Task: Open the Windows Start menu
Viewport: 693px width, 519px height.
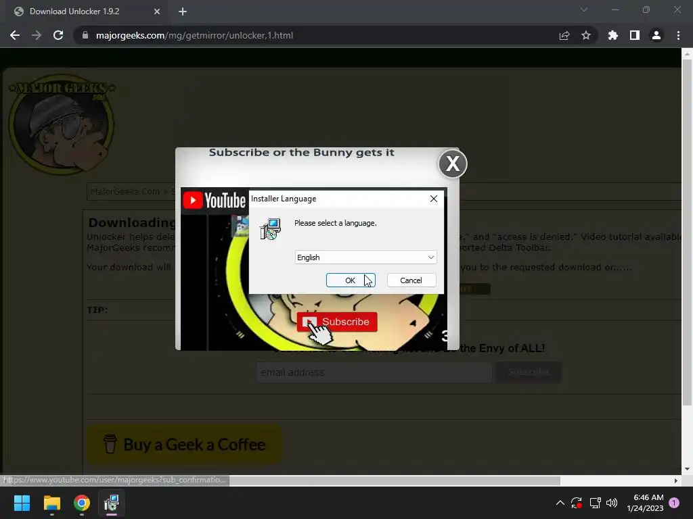Action: click(x=22, y=503)
